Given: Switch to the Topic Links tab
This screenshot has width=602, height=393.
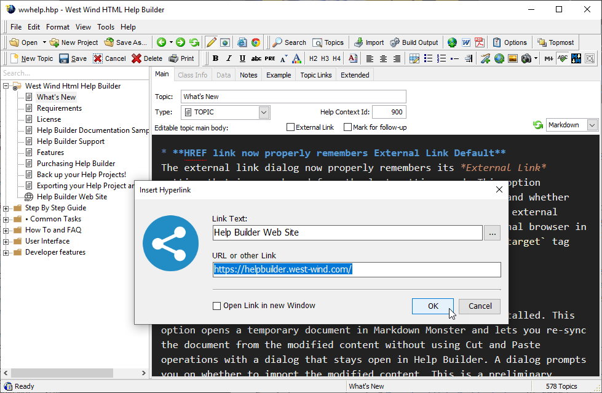Looking at the screenshot, I should pos(316,75).
